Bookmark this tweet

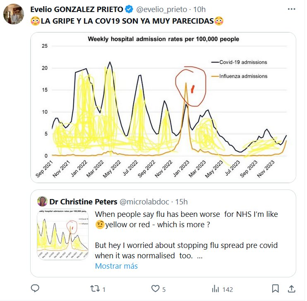[x=275, y=289]
